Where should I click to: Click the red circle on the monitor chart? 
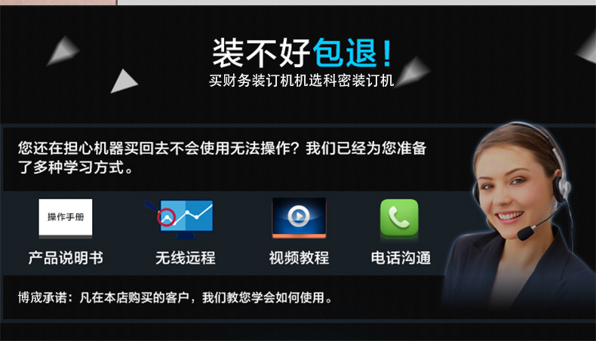click(167, 217)
